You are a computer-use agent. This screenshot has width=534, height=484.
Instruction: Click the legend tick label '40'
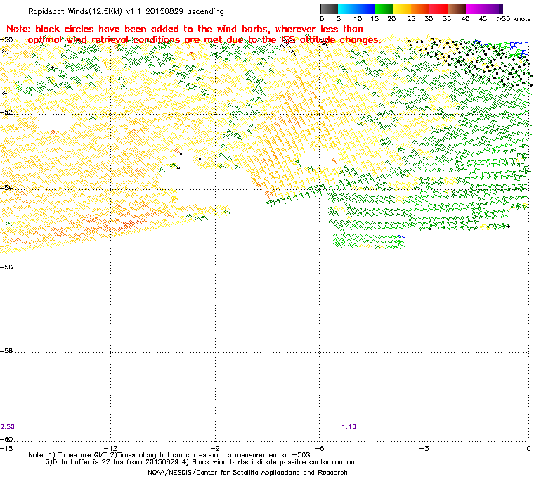pyautogui.click(x=465, y=19)
